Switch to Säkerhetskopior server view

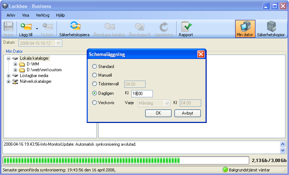(271, 29)
